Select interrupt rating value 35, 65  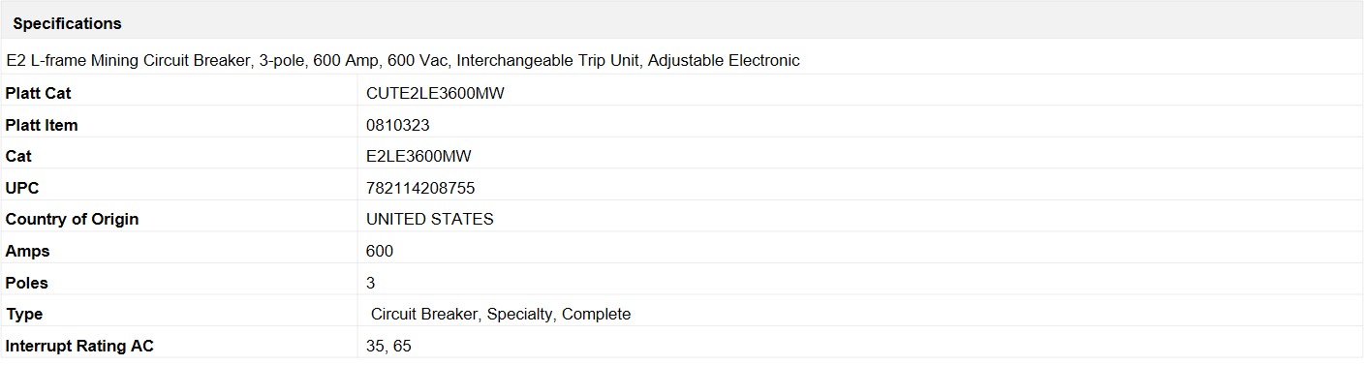[388, 346]
